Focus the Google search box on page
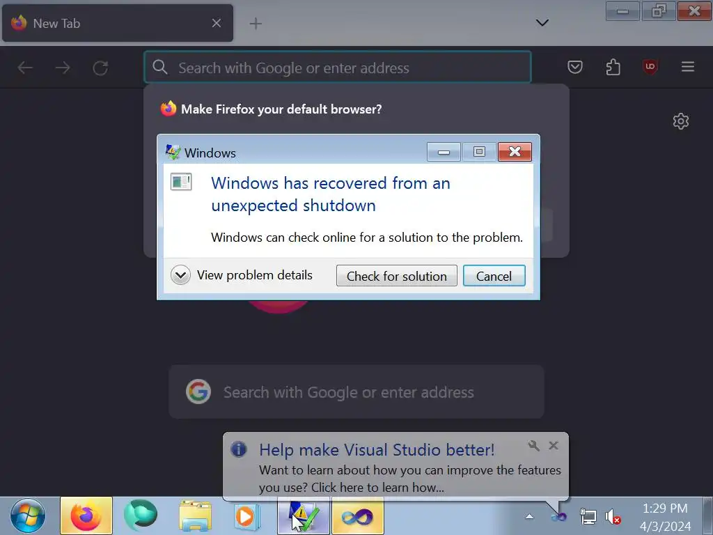713x535 pixels. tap(356, 391)
